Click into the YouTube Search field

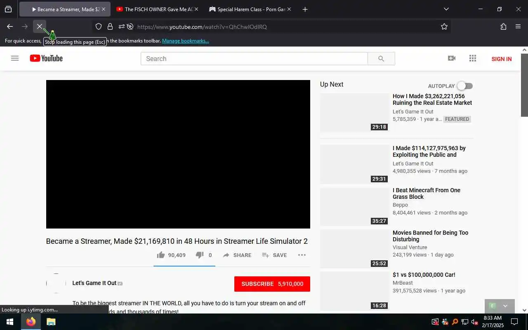coord(254,59)
